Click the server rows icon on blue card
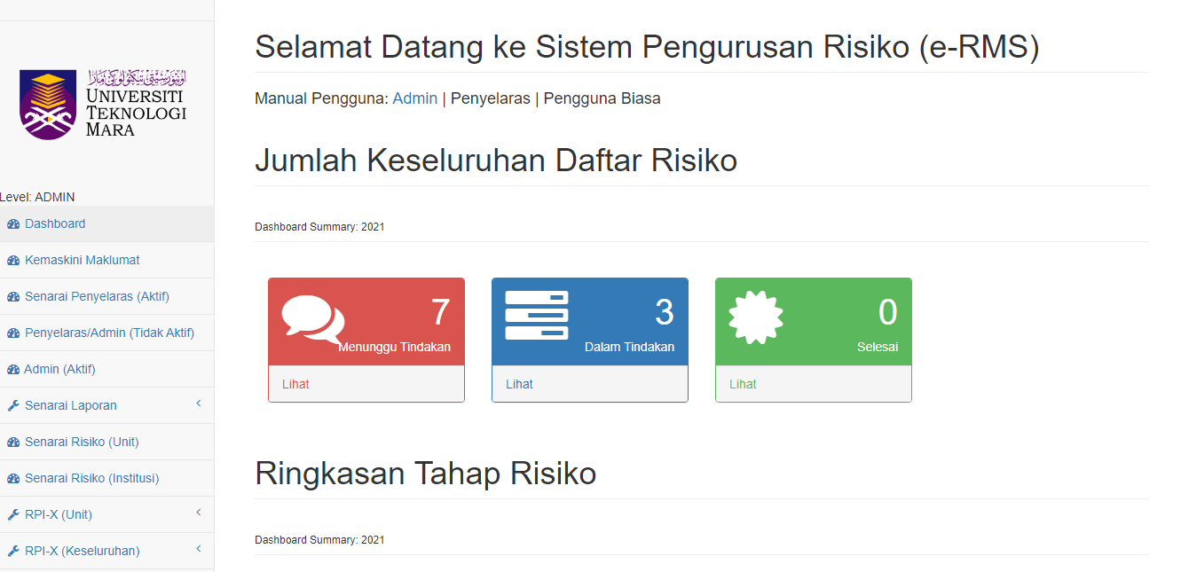 (537, 315)
